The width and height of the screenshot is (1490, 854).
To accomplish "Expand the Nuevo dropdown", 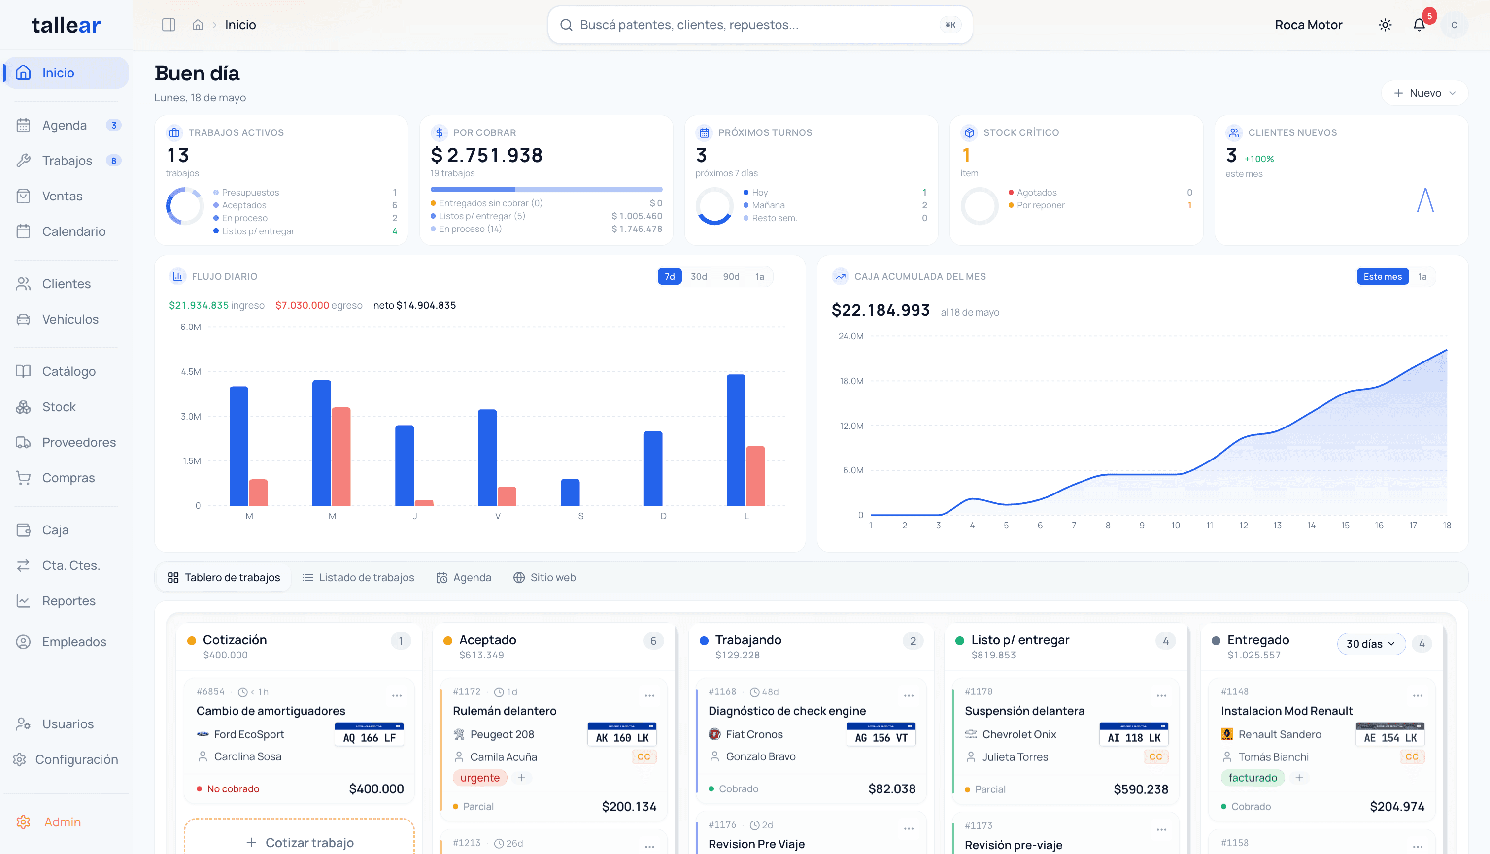I will pyautogui.click(x=1425, y=93).
